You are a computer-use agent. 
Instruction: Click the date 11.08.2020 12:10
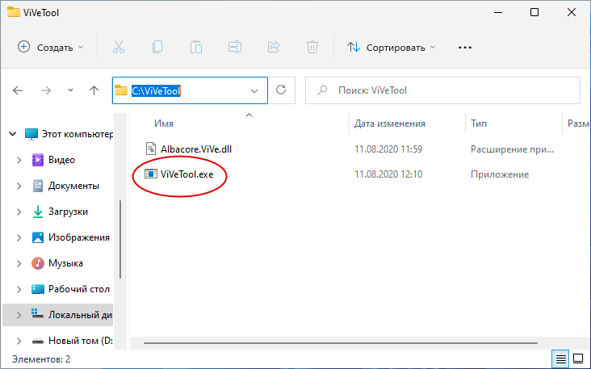point(388,174)
